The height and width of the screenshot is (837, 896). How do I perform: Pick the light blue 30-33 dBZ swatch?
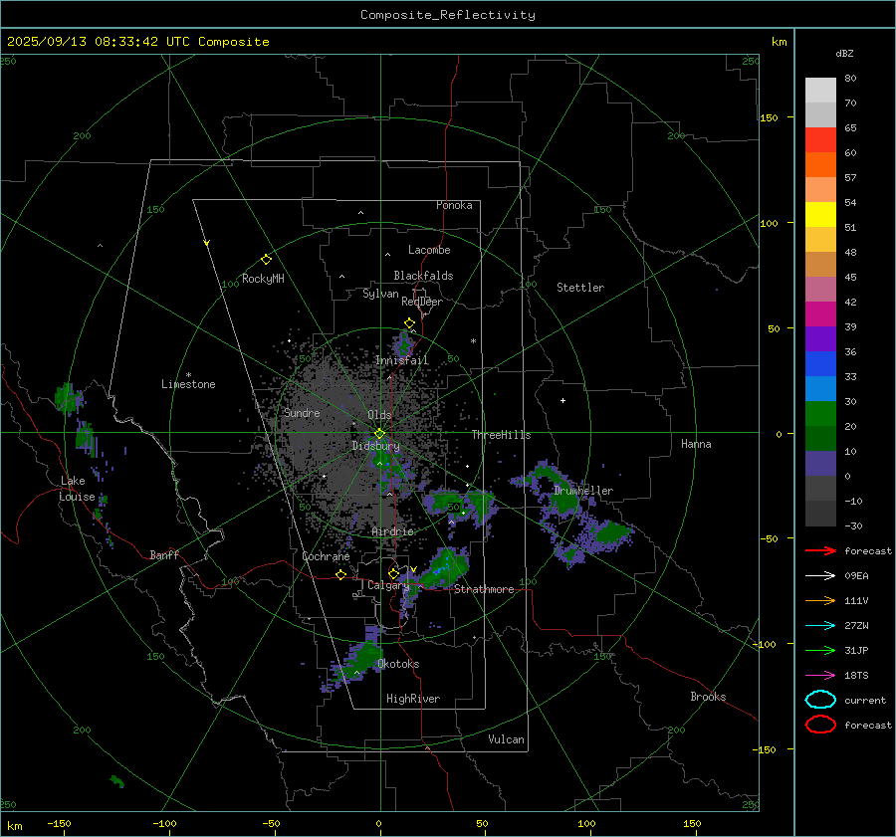[820, 389]
